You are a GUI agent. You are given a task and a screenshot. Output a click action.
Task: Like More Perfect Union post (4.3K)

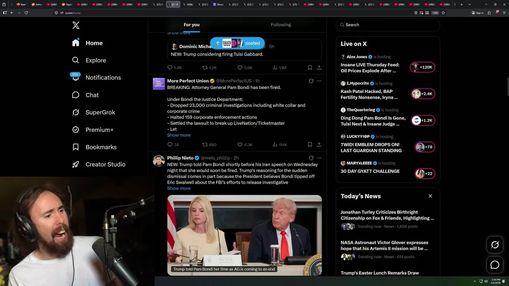(245, 145)
